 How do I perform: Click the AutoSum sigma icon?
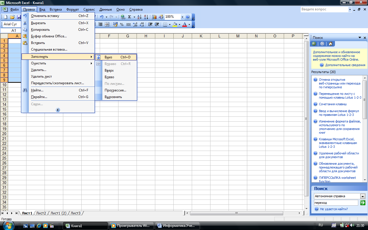point(130,17)
